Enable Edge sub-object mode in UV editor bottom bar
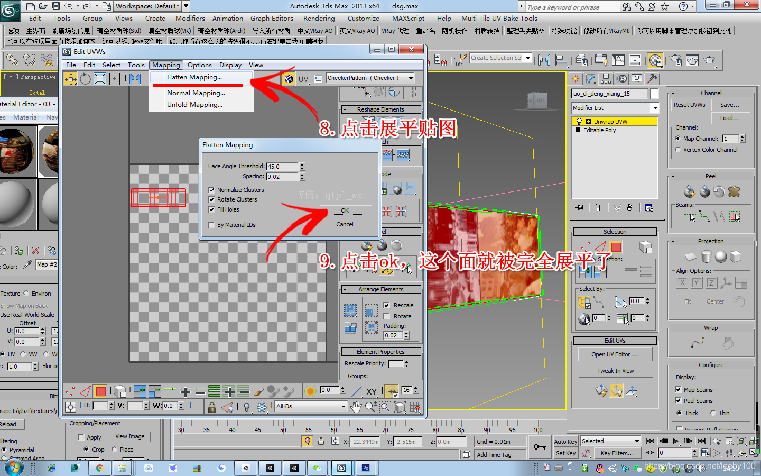 coord(85,391)
